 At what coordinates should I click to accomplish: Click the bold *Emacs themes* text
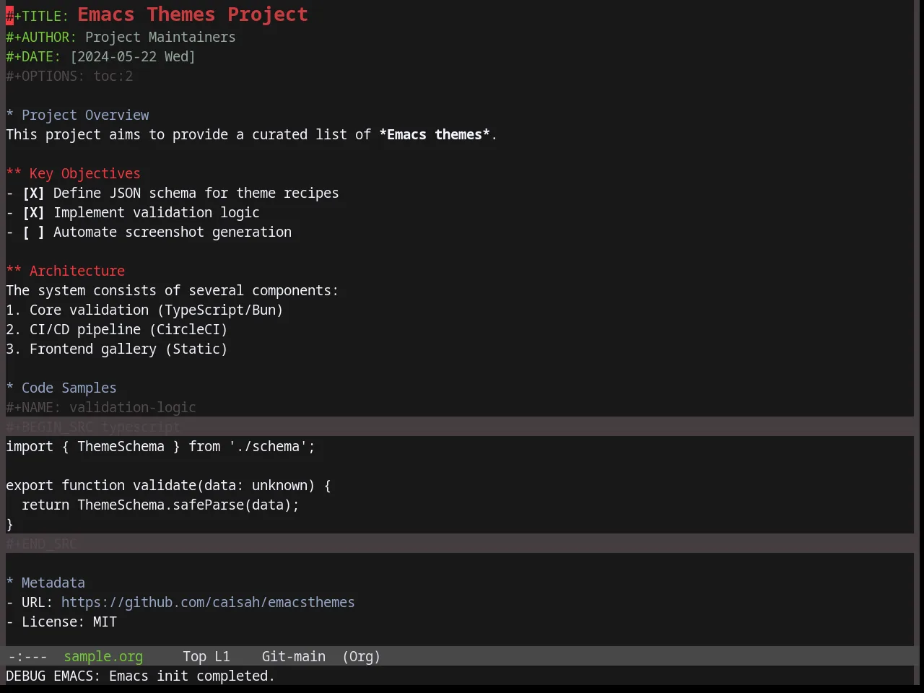coord(435,135)
